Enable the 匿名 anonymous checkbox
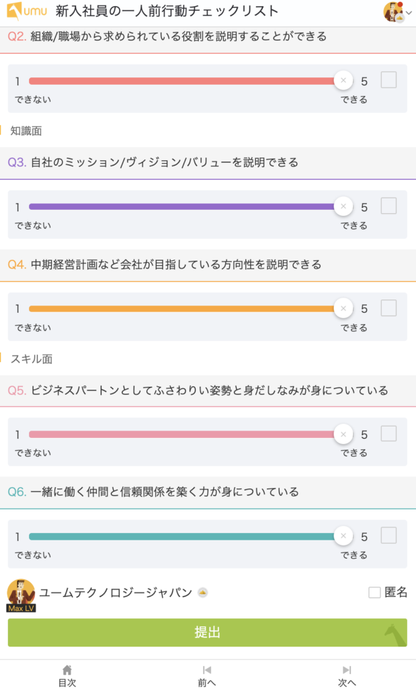The height and width of the screenshot is (689, 416). pos(374,592)
